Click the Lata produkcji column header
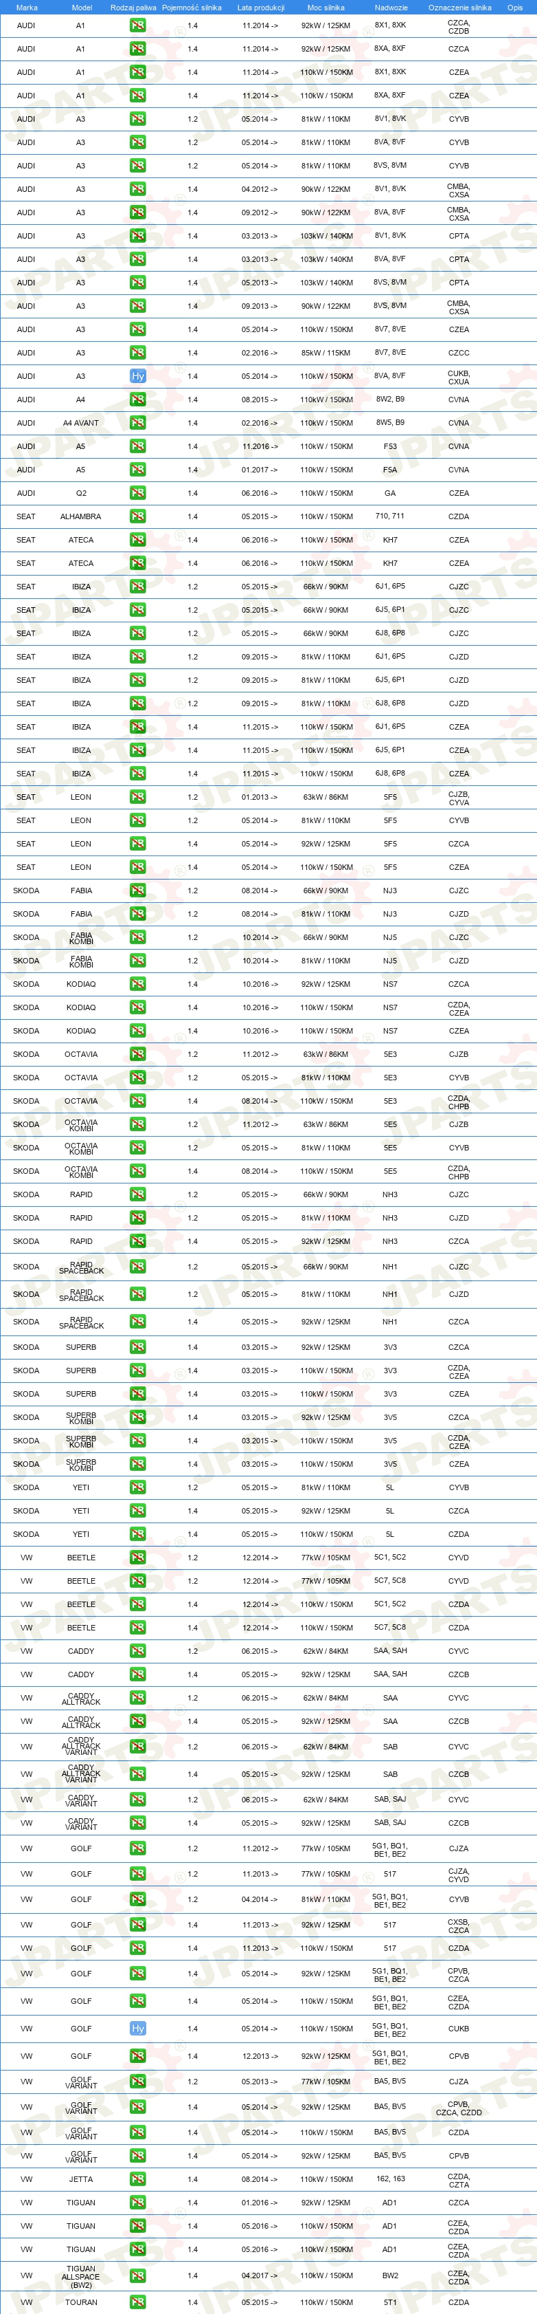 (261, 7)
